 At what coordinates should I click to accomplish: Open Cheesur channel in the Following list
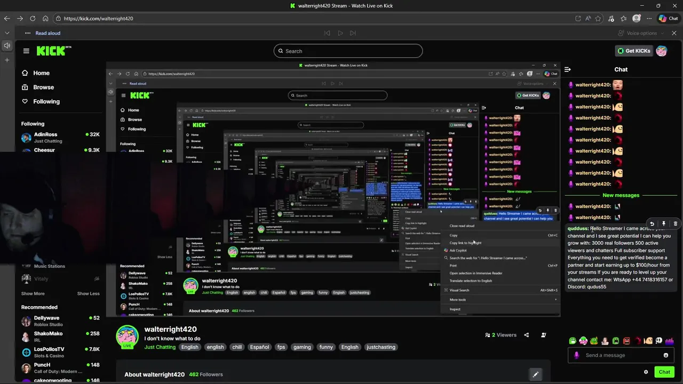point(60,150)
